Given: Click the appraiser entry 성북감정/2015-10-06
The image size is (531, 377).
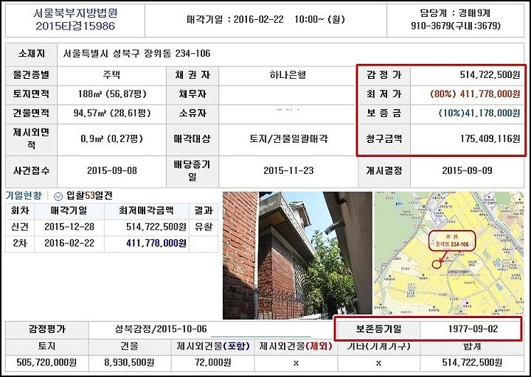Looking at the screenshot, I should point(161,329).
